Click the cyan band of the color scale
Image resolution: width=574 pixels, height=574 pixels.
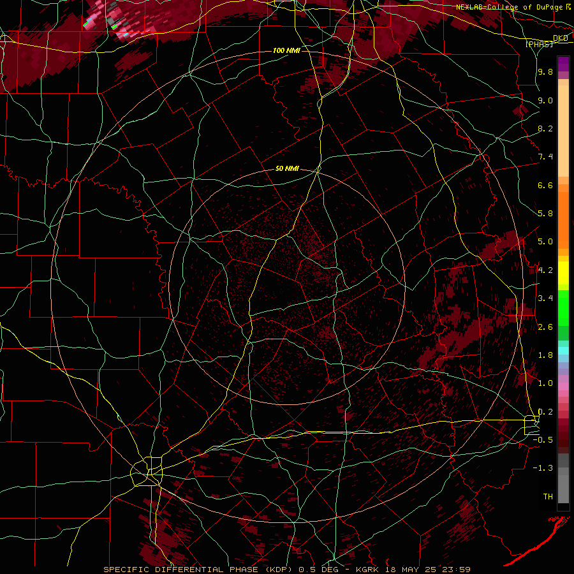[563, 350]
